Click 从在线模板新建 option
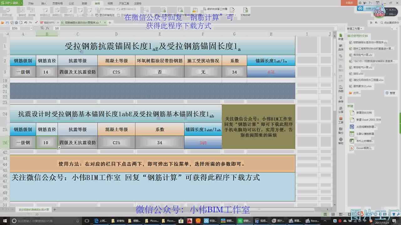 (362, 127)
